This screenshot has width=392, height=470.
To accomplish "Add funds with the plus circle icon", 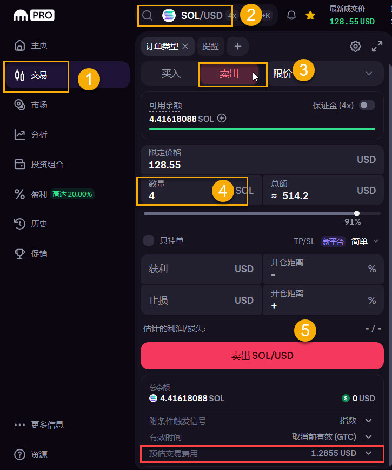I will pyautogui.click(x=222, y=118).
